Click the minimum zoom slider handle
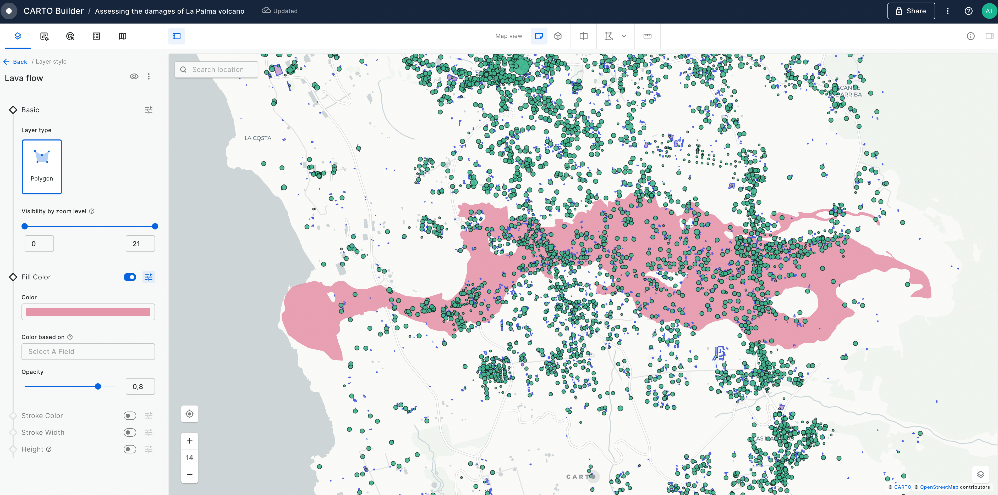998x495 pixels. [25, 226]
